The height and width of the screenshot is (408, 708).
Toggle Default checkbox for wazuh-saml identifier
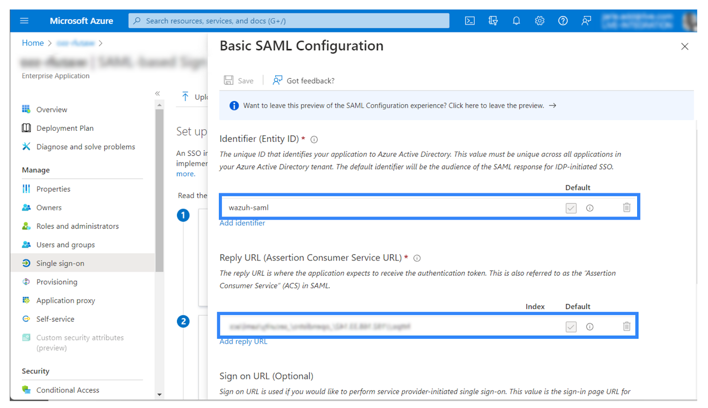pyautogui.click(x=571, y=208)
